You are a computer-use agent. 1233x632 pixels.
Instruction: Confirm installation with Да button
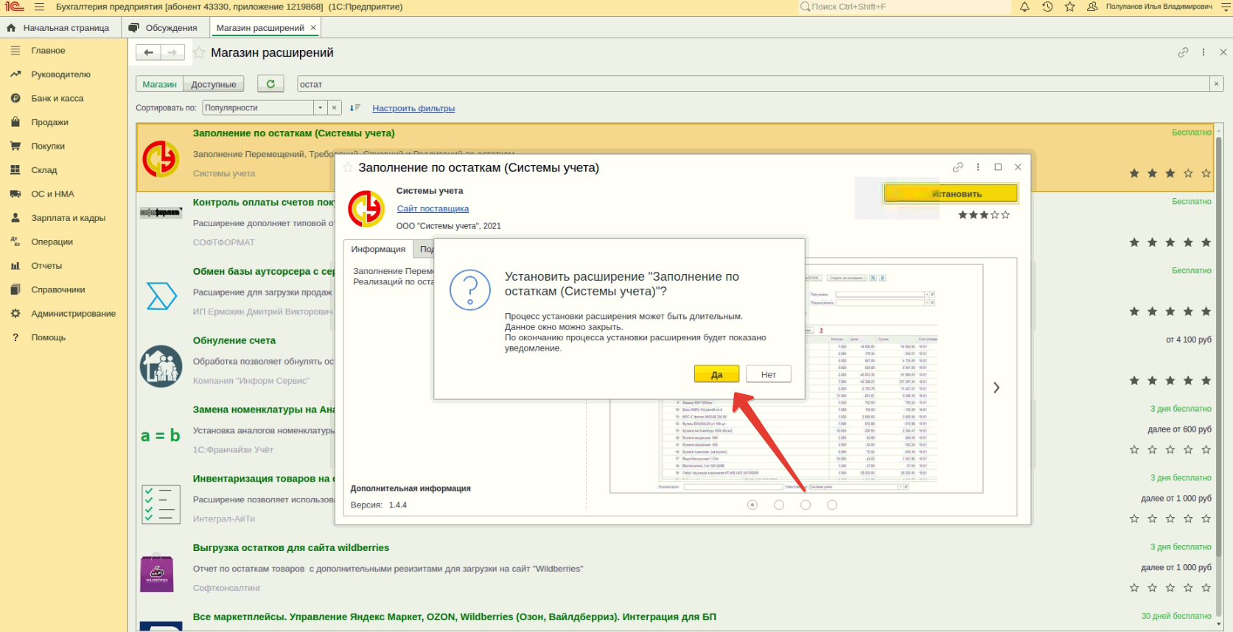pos(716,374)
